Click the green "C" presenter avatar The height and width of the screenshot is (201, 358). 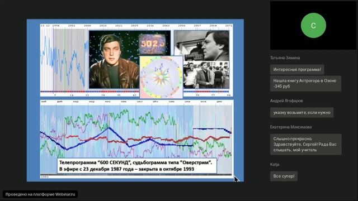click(313, 26)
